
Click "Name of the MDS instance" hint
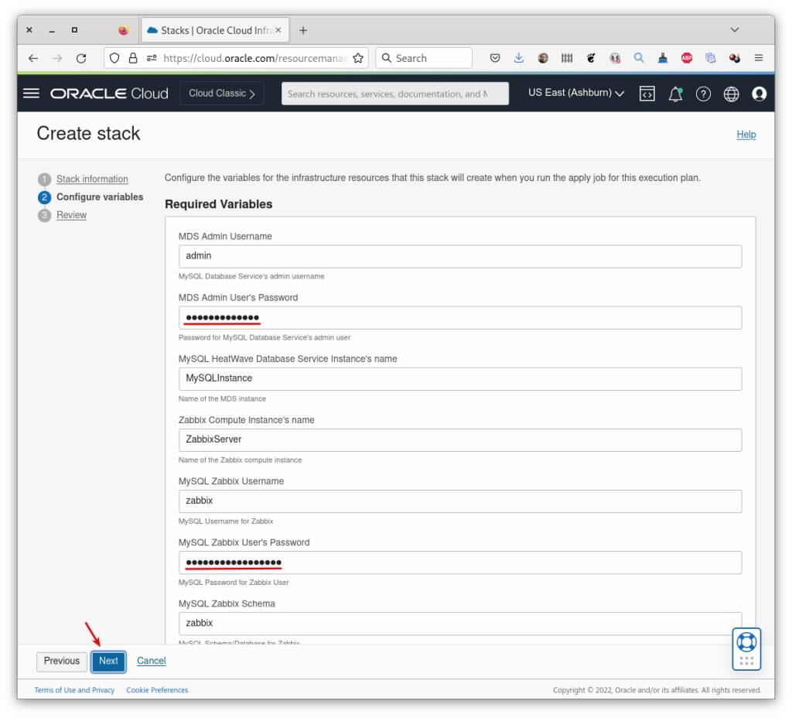click(222, 398)
